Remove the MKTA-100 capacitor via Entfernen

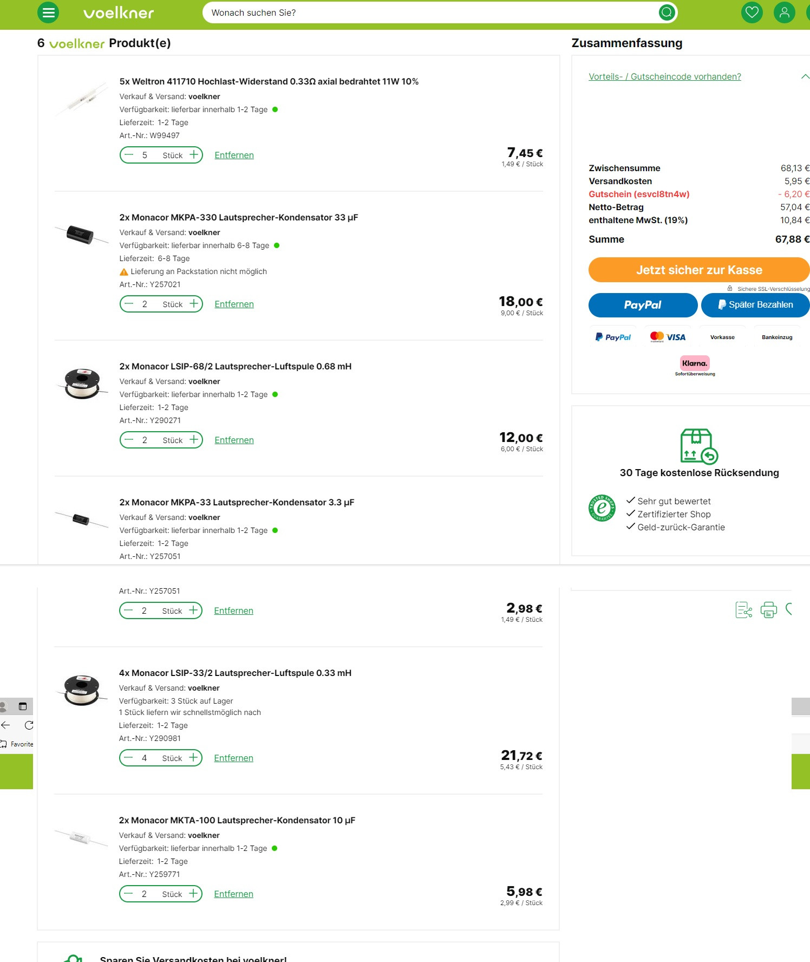(x=233, y=894)
